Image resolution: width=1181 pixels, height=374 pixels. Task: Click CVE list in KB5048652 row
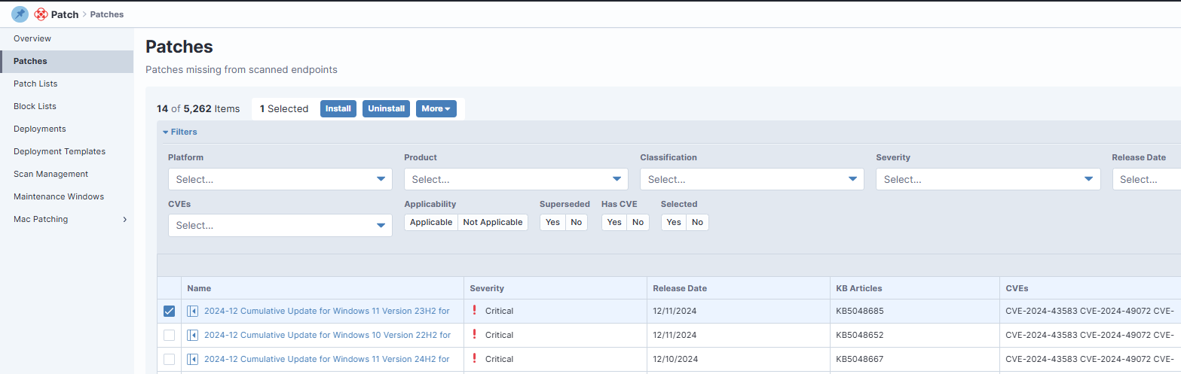pyautogui.click(x=1089, y=335)
